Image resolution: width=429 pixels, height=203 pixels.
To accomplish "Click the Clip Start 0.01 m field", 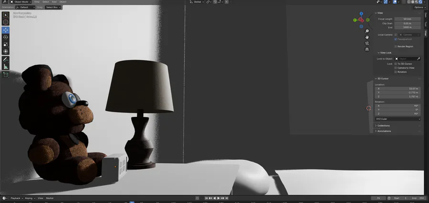I will 408,23.
